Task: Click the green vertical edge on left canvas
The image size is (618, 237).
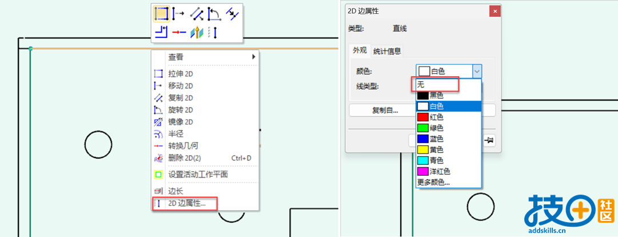Action: pos(30,142)
